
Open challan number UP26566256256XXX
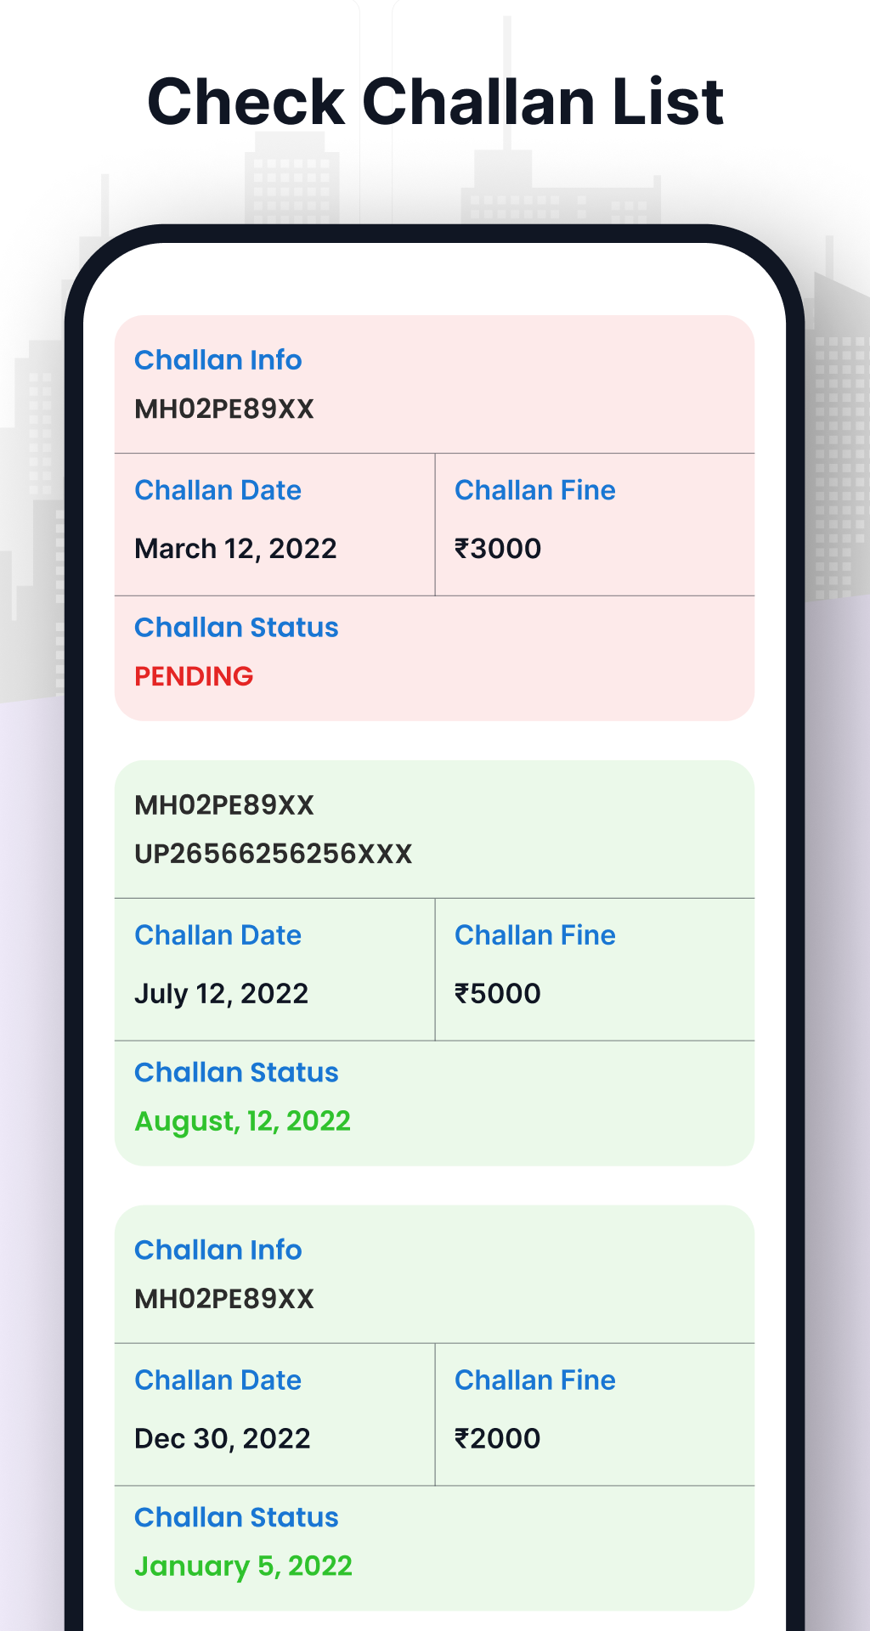(x=274, y=854)
